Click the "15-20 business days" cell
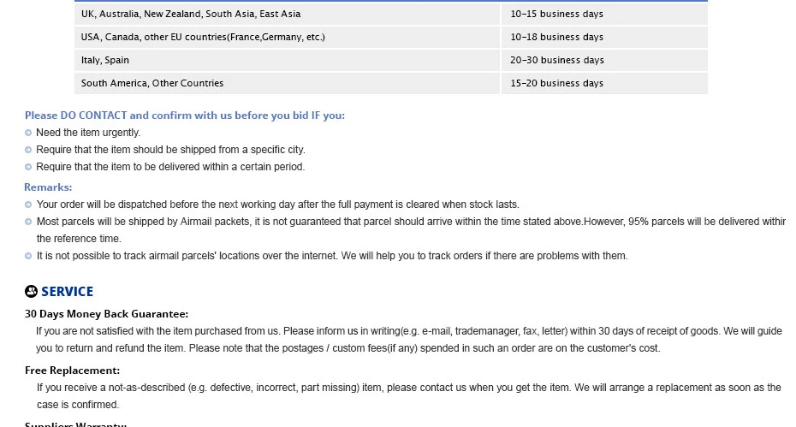 (x=556, y=83)
